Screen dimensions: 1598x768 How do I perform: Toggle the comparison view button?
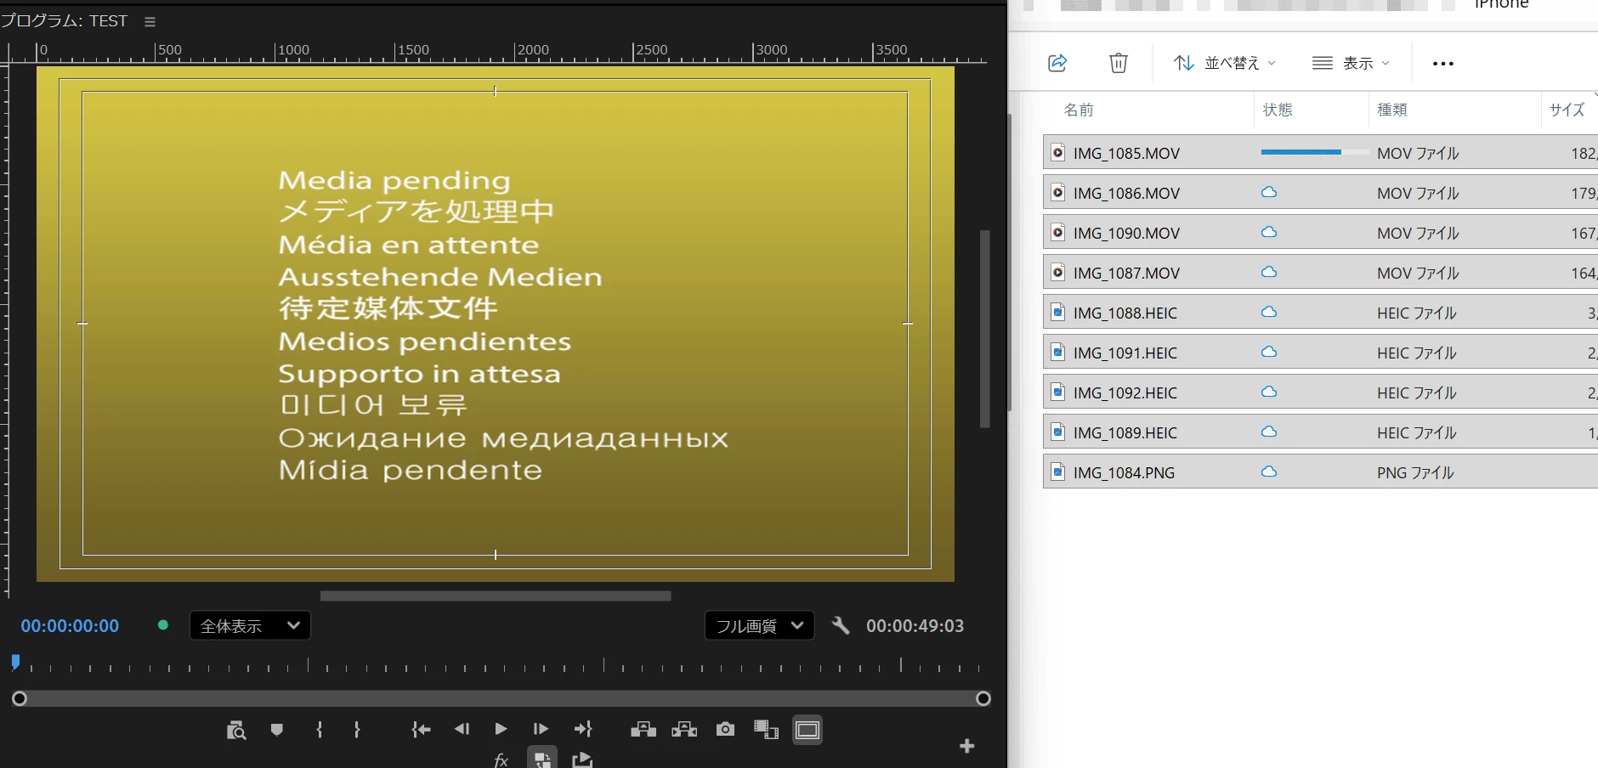(766, 729)
